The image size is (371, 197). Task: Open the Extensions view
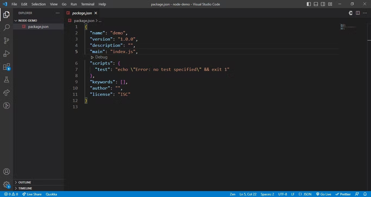6,67
